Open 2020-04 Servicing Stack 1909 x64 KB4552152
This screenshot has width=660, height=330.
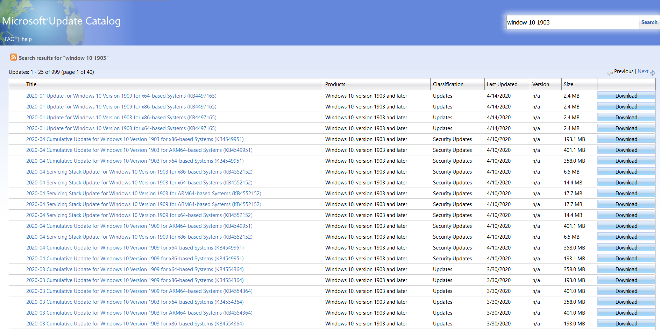139,215
